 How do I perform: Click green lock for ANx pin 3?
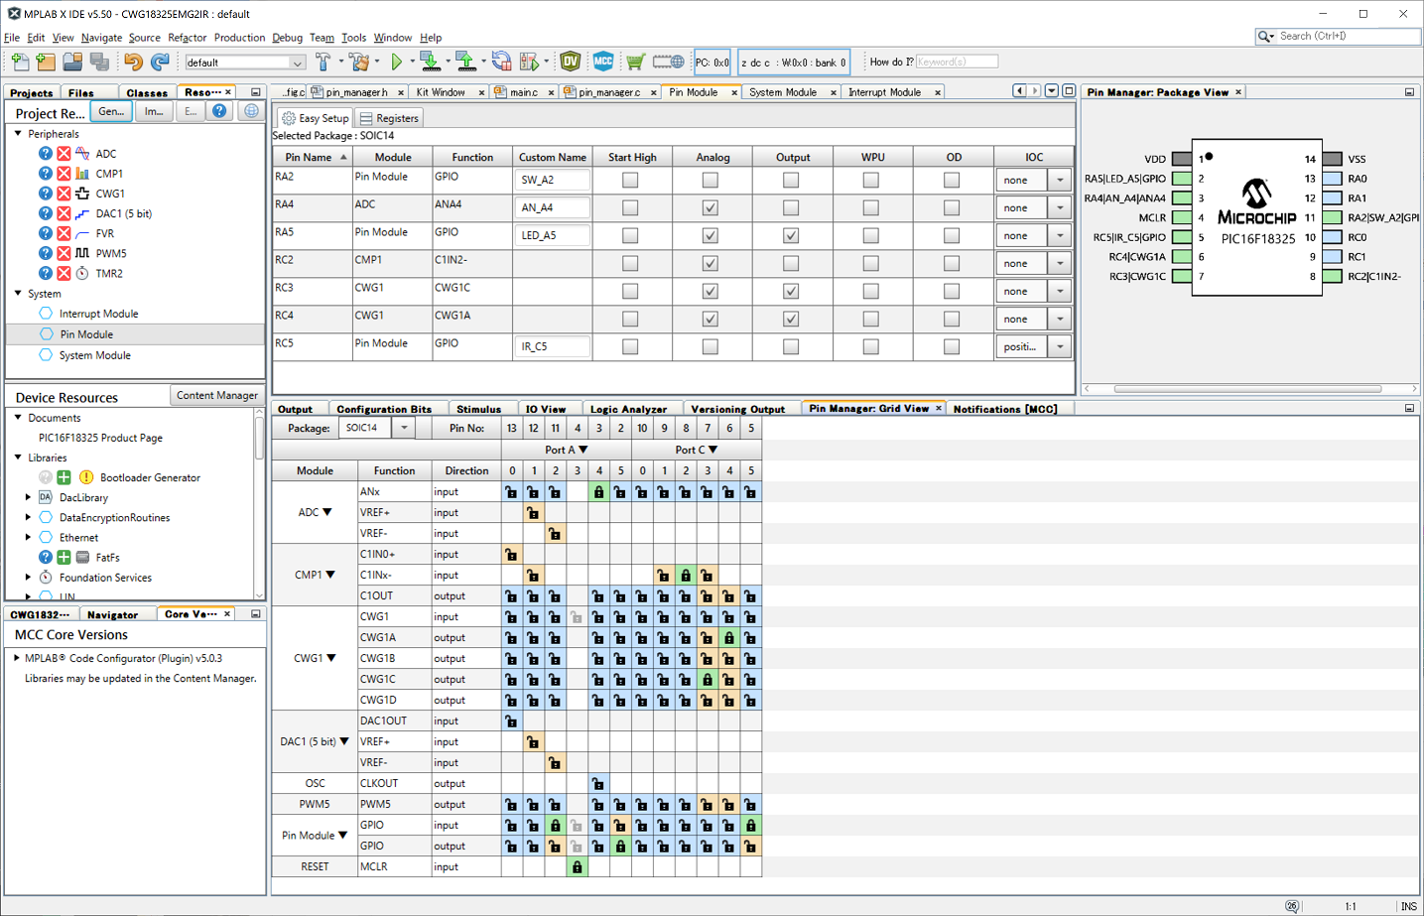598,491
